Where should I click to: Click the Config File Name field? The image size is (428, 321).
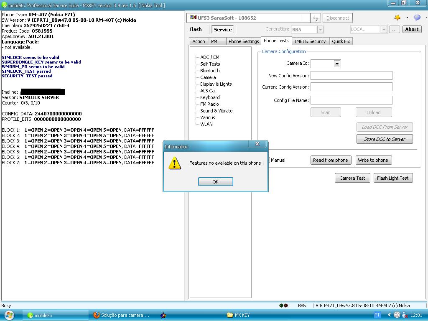coord(351,100)
